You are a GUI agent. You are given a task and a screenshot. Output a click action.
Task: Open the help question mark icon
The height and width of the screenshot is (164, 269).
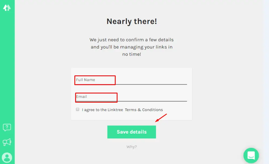point(7,127)
